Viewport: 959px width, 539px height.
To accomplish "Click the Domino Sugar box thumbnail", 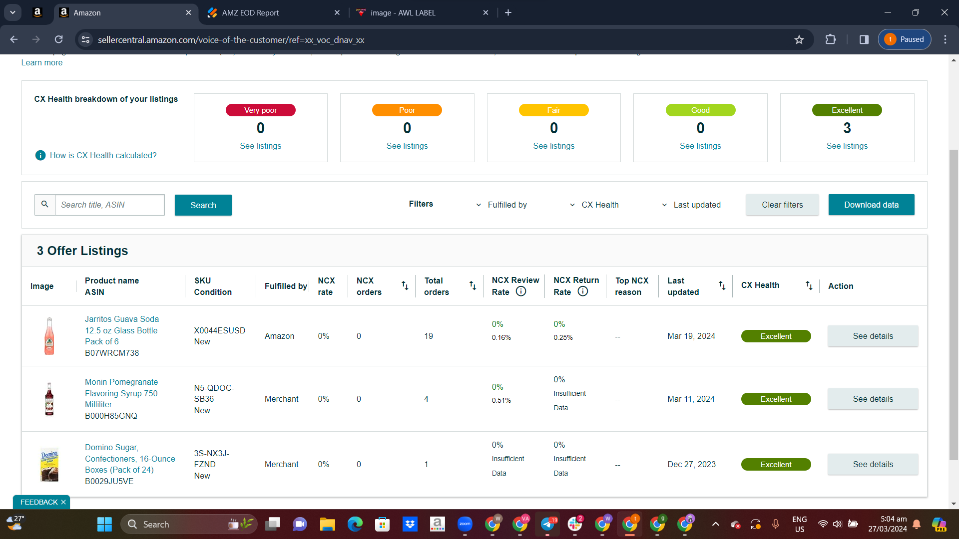I will (x=49, y=464).
